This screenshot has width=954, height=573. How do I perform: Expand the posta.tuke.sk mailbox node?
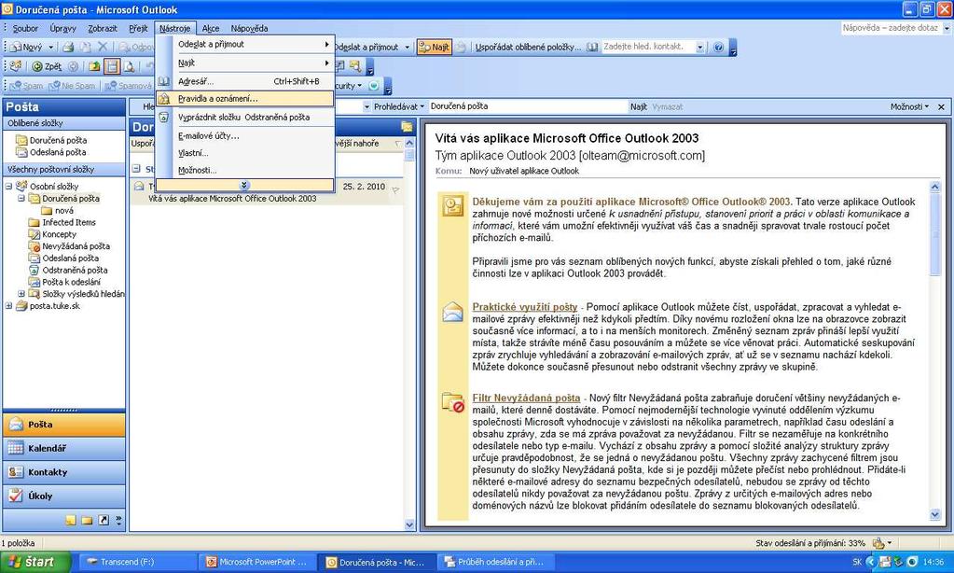point(8,306)
